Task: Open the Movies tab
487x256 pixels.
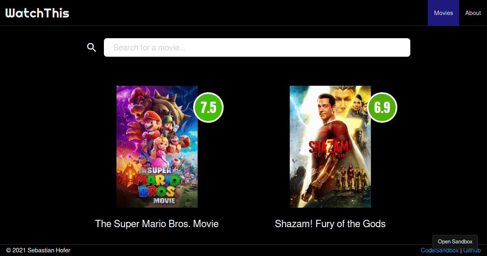Action: (x=443, y=13)
